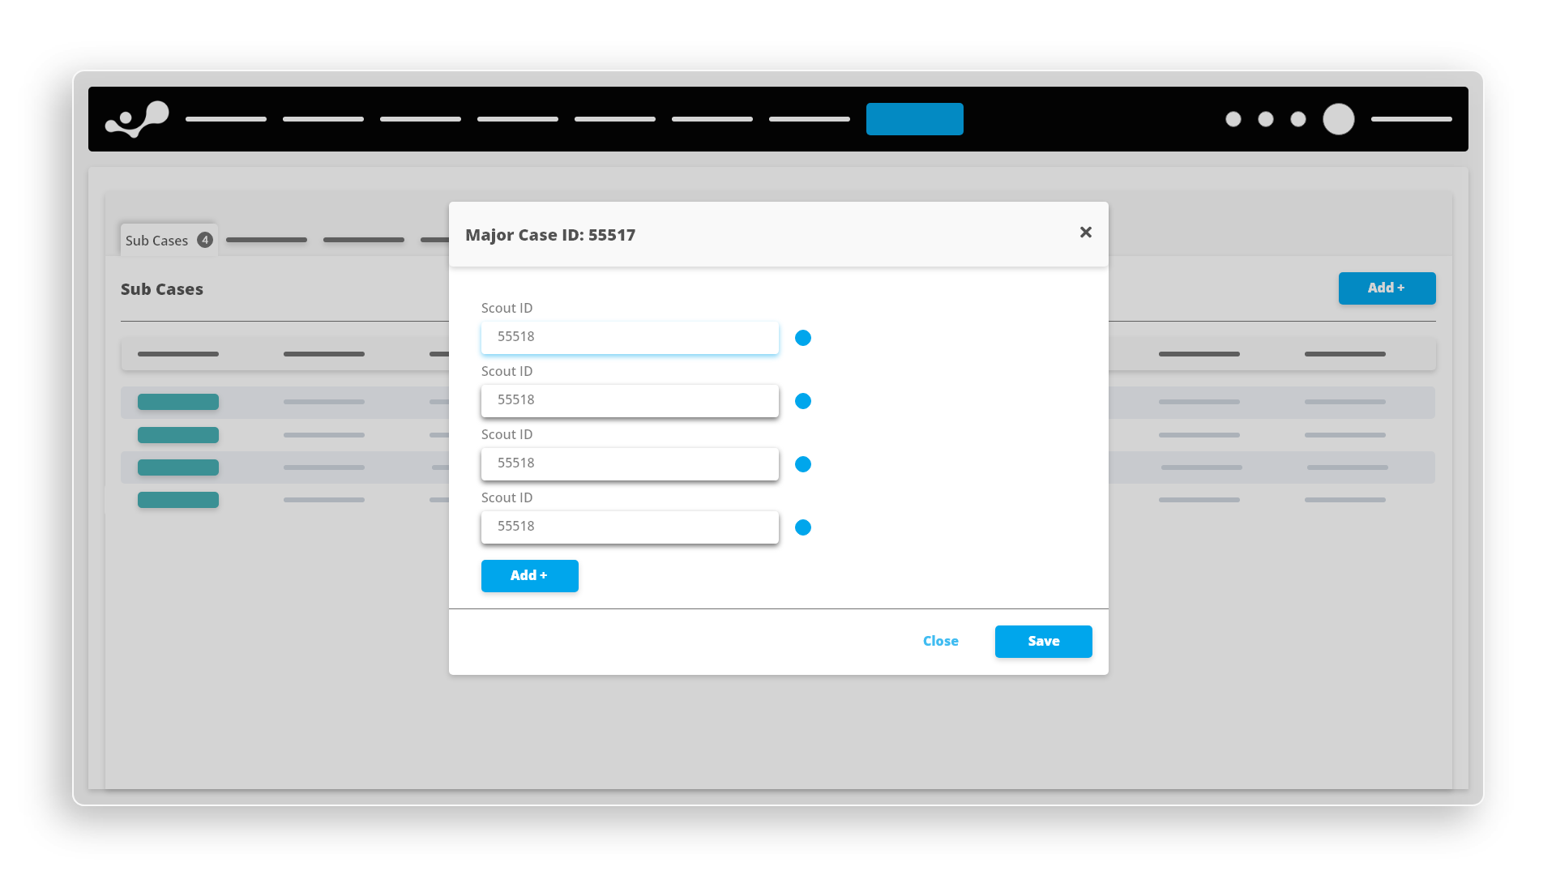This screenshot has width=1556, height=875.
Task: Click the user avatar circle
Action: 1338,119
